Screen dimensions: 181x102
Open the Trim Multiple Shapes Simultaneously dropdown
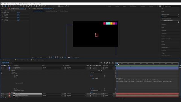(x=96, y=91)
